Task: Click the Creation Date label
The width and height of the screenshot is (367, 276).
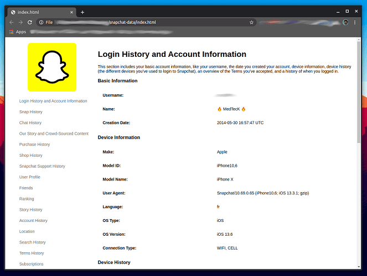Action: (116, 123)
